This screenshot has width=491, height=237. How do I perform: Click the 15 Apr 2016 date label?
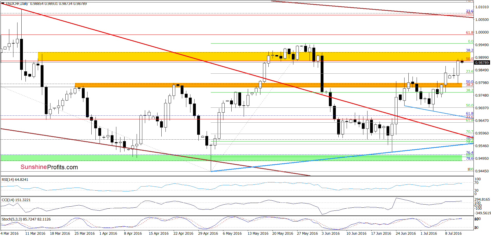coord(159,233)
